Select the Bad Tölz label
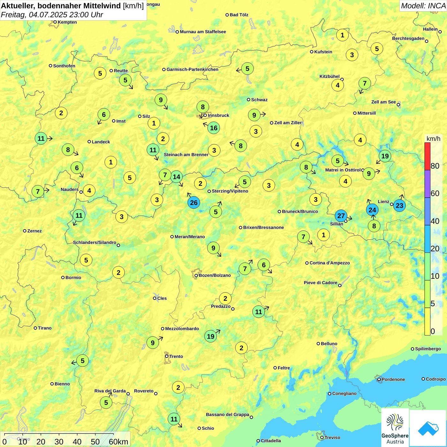The width and height of the screenshot is (447, 447). click(239, 15)
